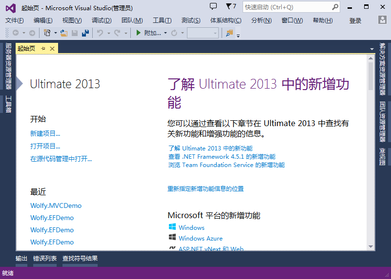
Task: Open recent project Wolfy.MVCDemo
Action: 56,205
